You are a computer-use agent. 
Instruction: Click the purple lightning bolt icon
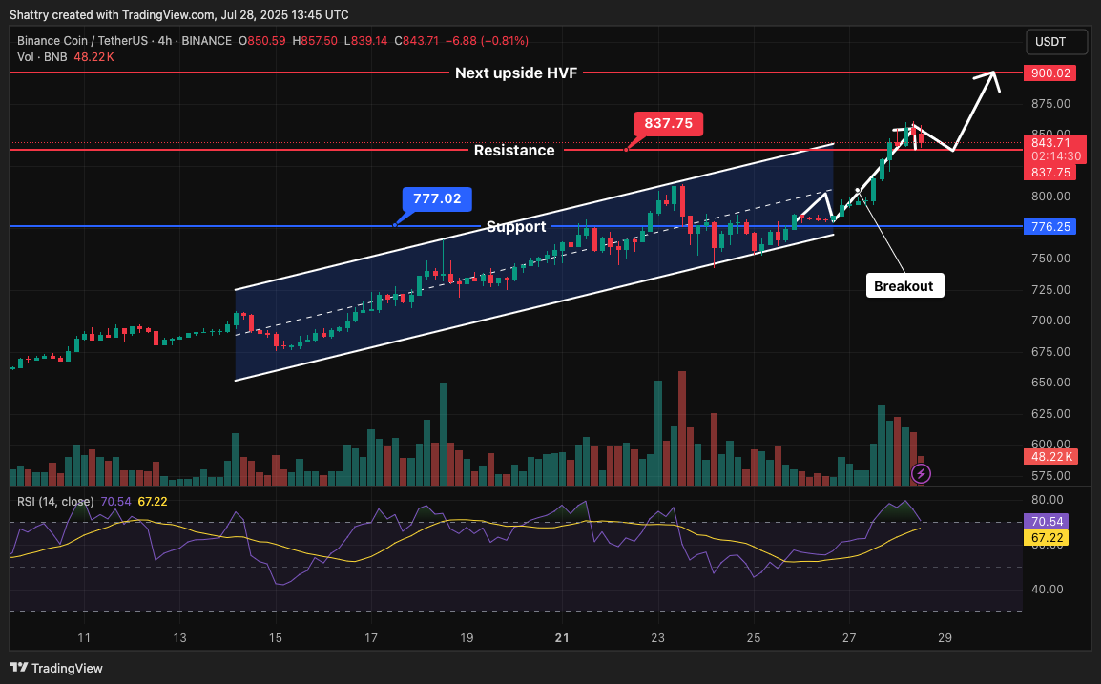point(921,474)
